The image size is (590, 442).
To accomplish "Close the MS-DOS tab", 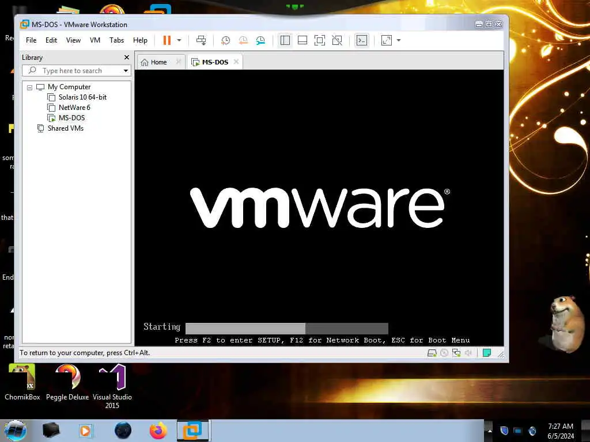I will (x=236, y=62).
